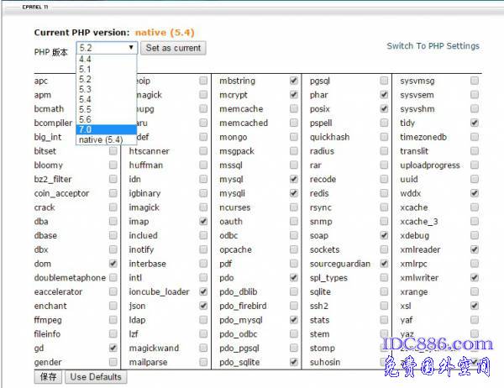504x388 pixels.
Task: Enable the xdebug extension
Action: click(475, 235)
